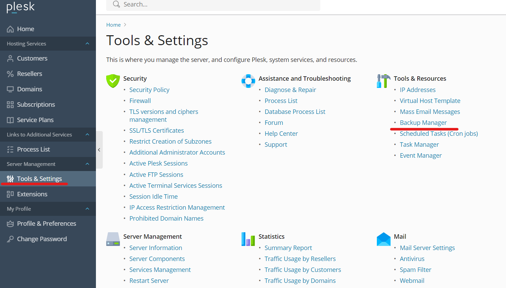This screenshot has height=288, width=506.
Task: Open the Firewall settings link
Action: [x=140, y=101]
